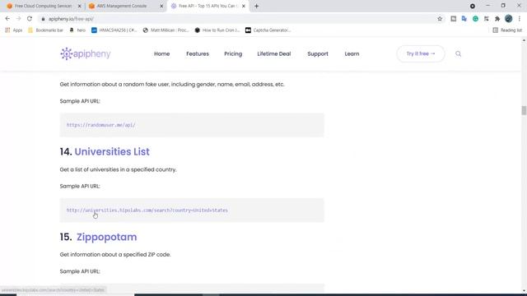Switch to AWS Management Console tab
The height and width of the screenshot is (296, 527).
[125, 6]
